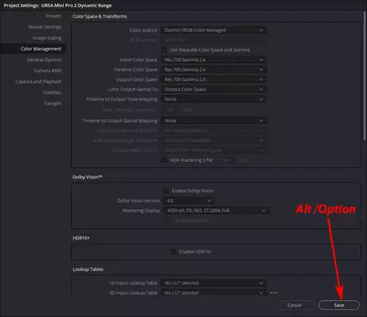Go to Master Settings section

(x=45, y=27)
